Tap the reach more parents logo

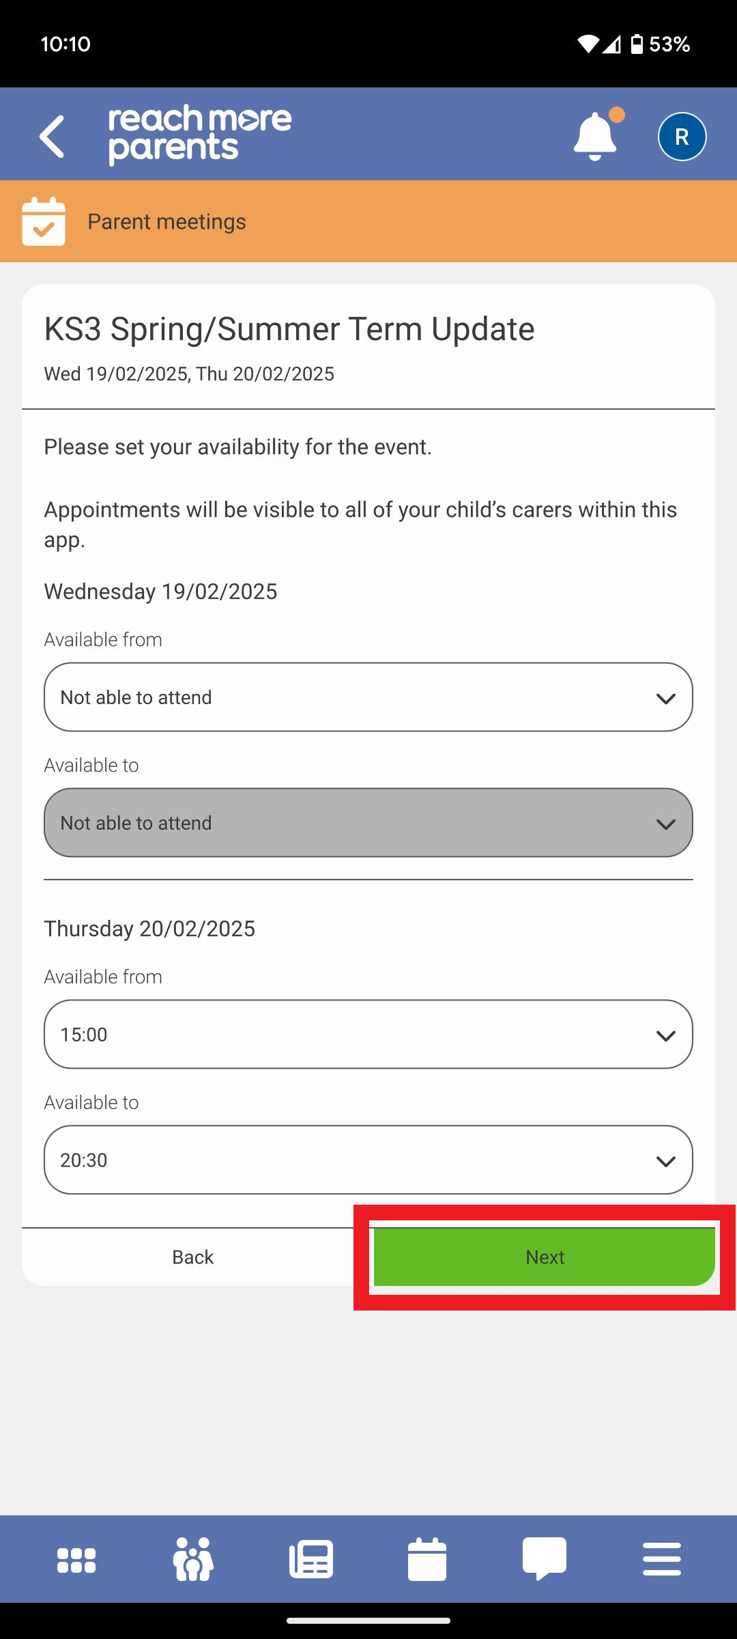[200, 135]
